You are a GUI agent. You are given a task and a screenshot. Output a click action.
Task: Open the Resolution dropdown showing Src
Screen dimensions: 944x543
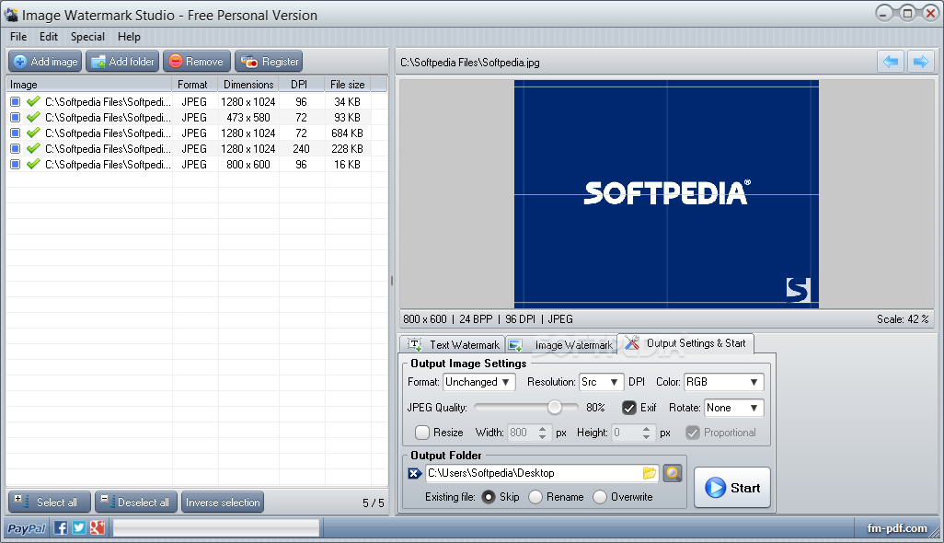click(x=601, y=382)
